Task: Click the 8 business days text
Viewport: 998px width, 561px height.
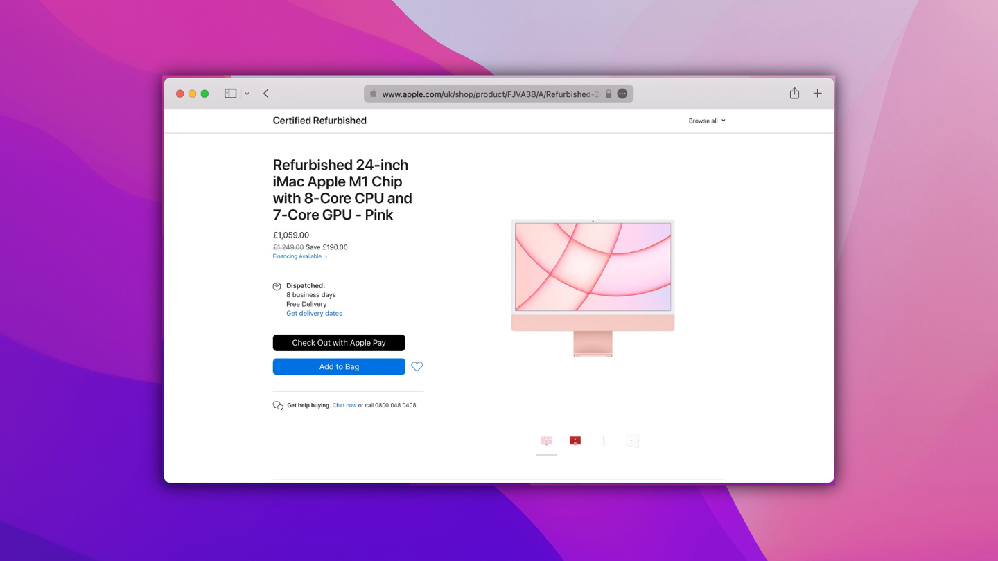Action: (311, 295)
